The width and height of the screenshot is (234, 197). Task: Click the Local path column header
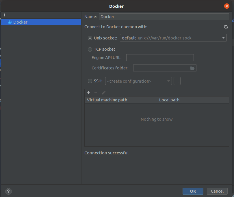192,100
